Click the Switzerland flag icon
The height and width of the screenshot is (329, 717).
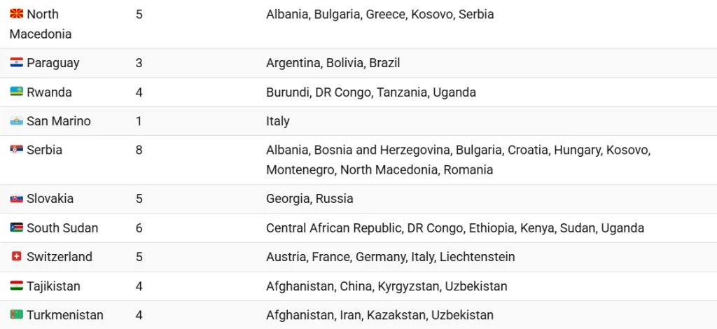click(17, 257)
